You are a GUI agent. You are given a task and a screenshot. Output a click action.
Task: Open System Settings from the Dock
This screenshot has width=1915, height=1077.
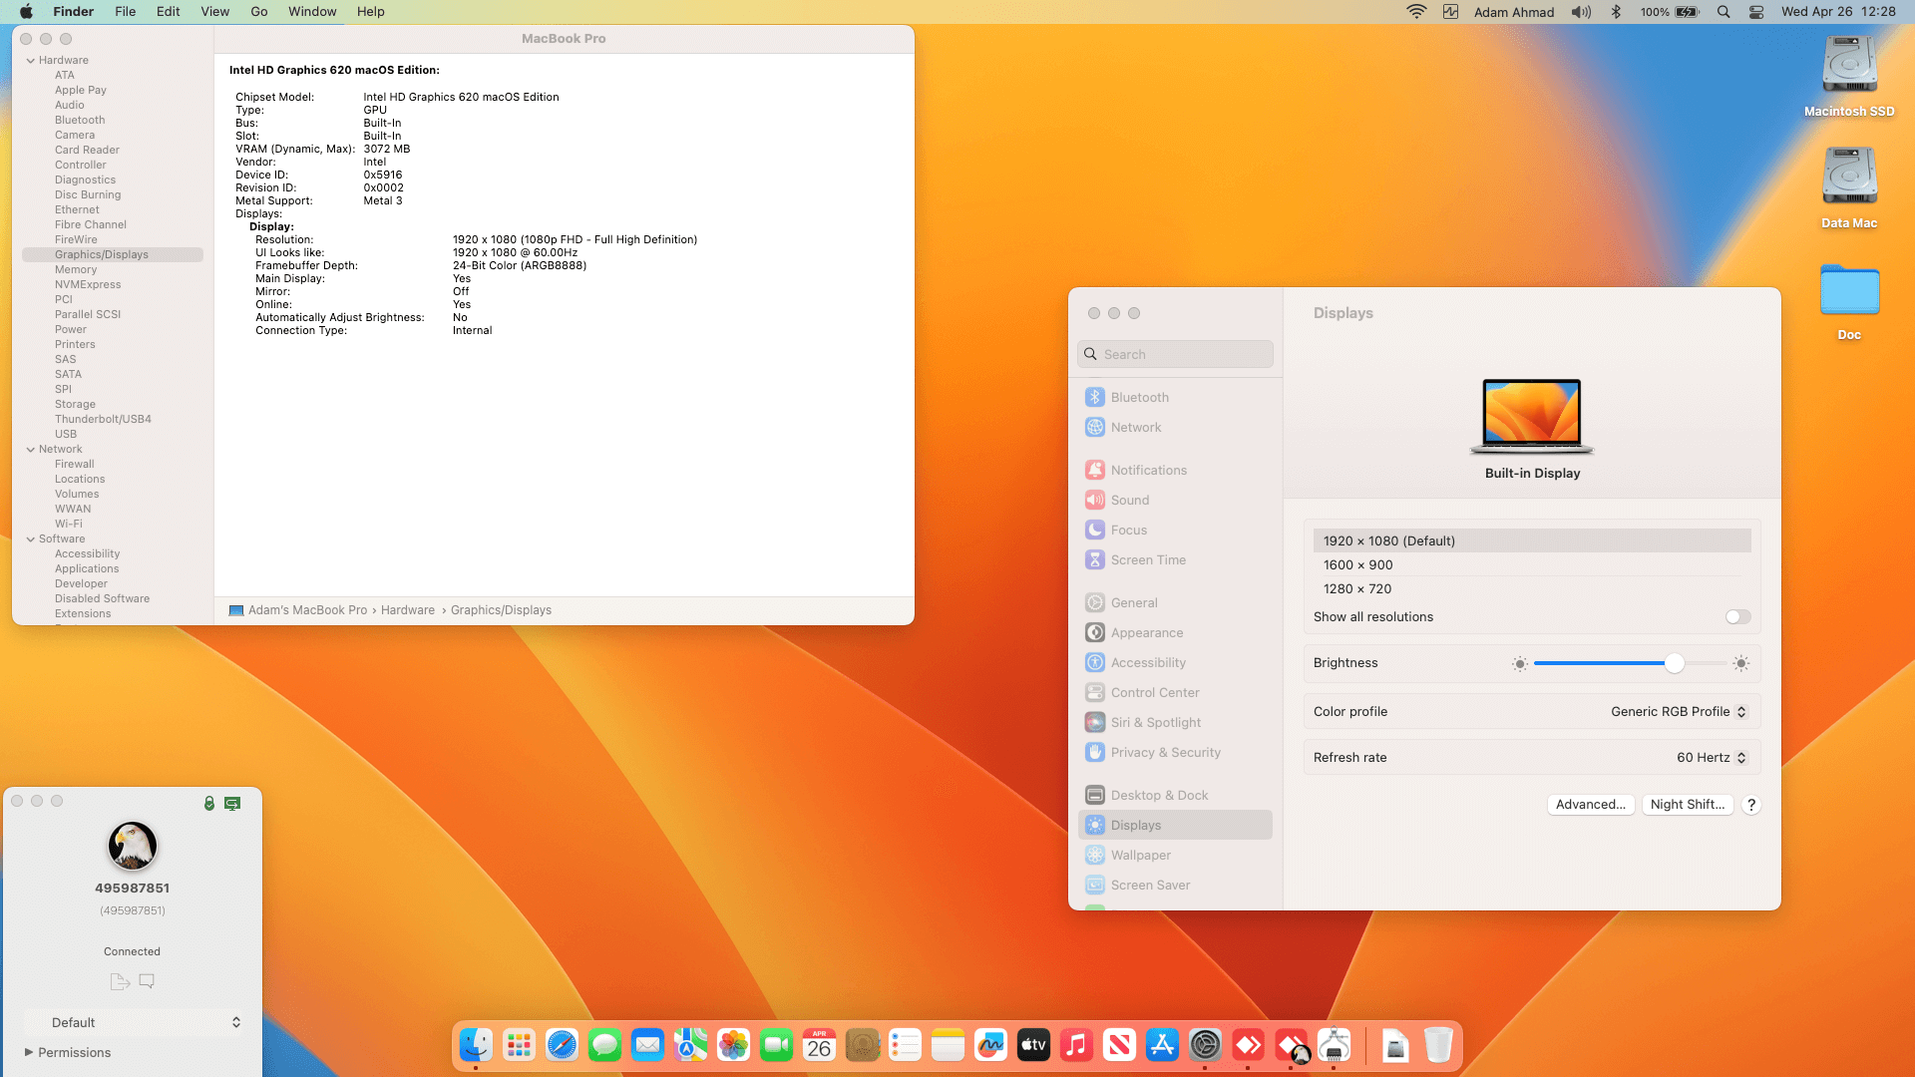(1205, 1045)
